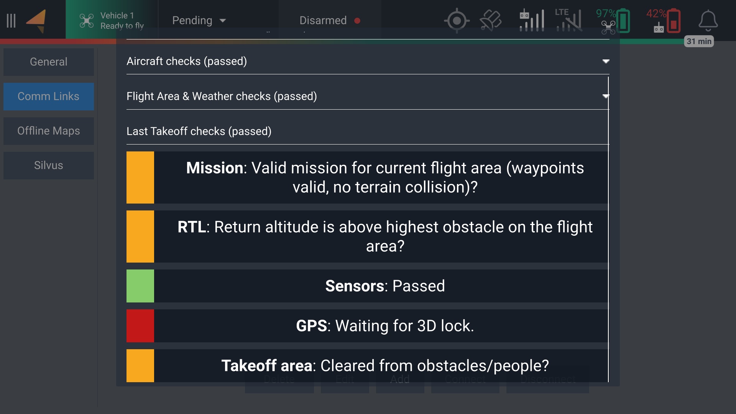736x414 pixels.
Task: Open the satellite status icon
Action: [x=490, y=21]
